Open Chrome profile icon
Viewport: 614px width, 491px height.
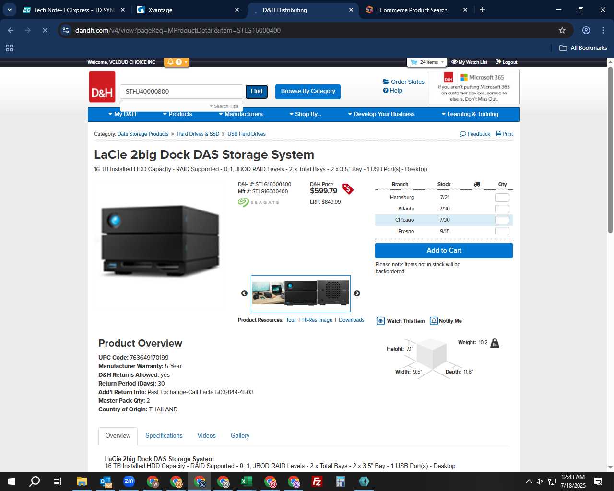tap(586, 30)
